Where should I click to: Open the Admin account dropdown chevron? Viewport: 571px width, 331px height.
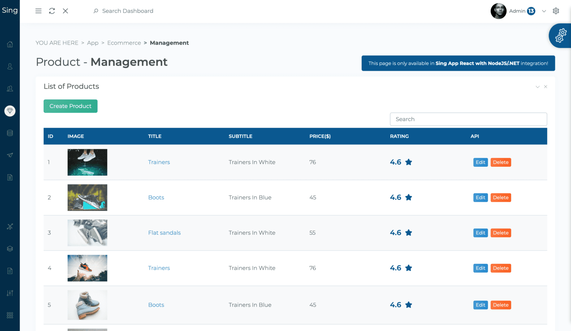(x=544, y=11)
